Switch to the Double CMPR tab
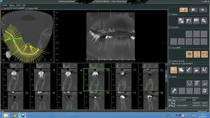 pos(32,8)
